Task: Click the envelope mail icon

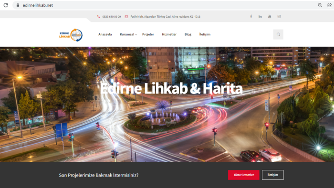Action: coord(126,17)
